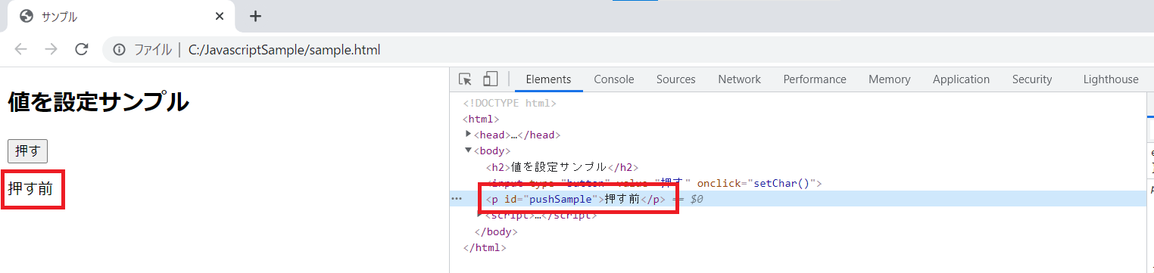Click the 押す button on the page
This screenshot has width=1154, height=273.
pos(28,151)
